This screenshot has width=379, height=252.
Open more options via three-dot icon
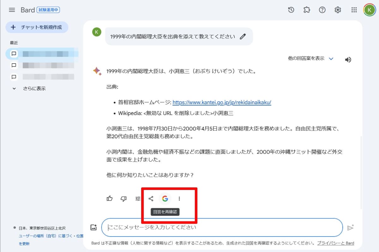179,199
